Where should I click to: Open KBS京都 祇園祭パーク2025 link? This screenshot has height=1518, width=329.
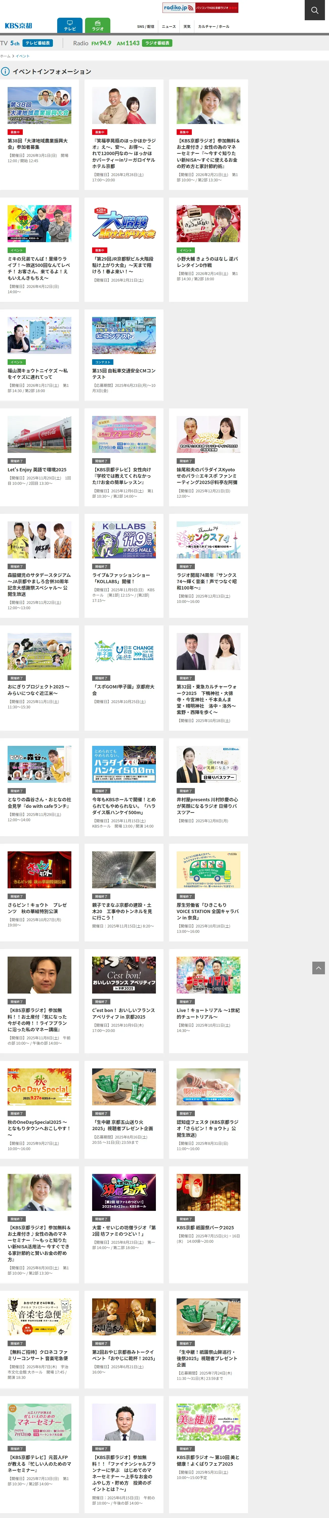coord(205,1228)
